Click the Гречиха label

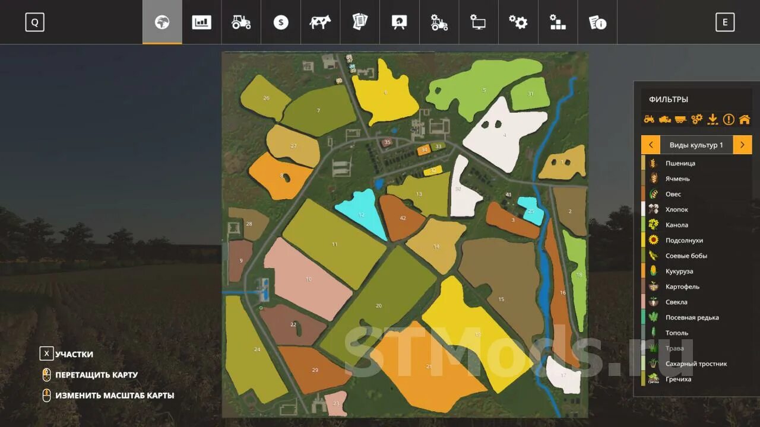(678, 379)
